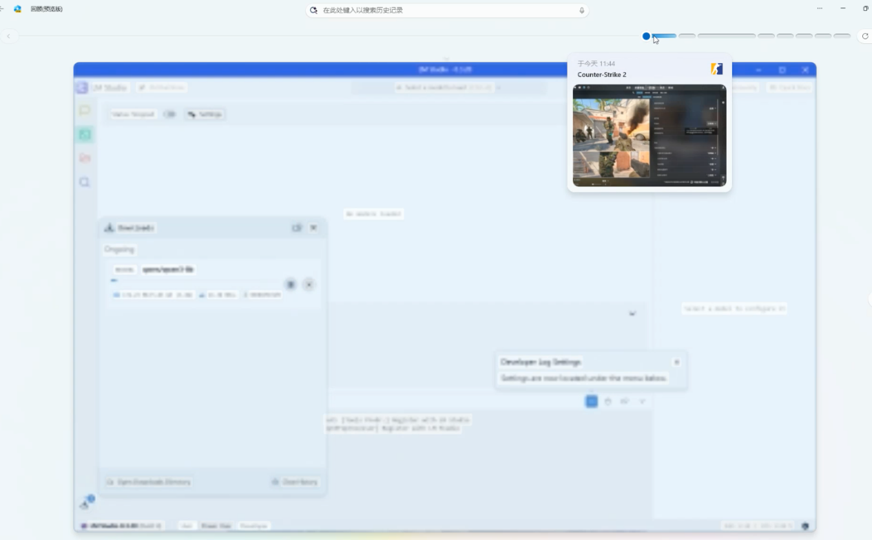Close the Developer Log Settings popup
The height and width of the screenshot is (540, 872).
click(x=676, y=362)
